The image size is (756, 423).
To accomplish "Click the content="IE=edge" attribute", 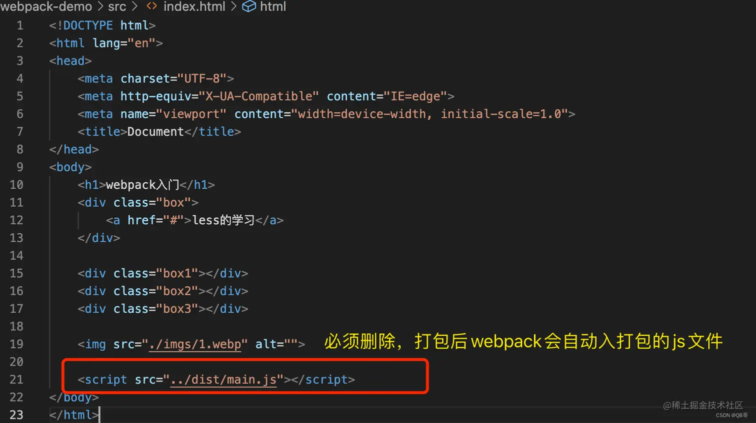I will click(387, 96).
